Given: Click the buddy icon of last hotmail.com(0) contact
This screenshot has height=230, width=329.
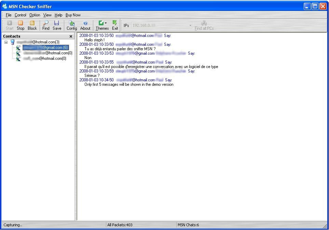Looking at the screenshot, I should tap(18, 58).
